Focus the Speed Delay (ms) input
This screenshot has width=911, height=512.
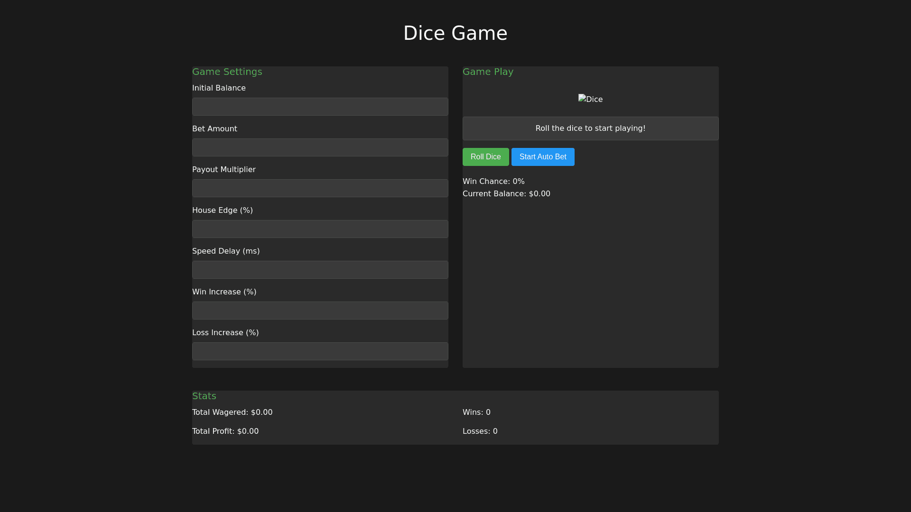[320, 270]
